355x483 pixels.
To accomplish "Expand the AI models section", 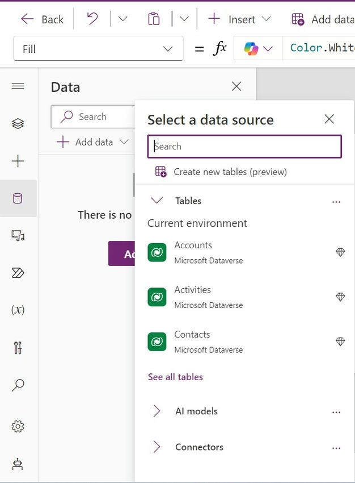I will [157, 411].
